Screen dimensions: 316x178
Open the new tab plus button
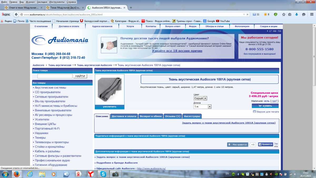coord(131,8)
